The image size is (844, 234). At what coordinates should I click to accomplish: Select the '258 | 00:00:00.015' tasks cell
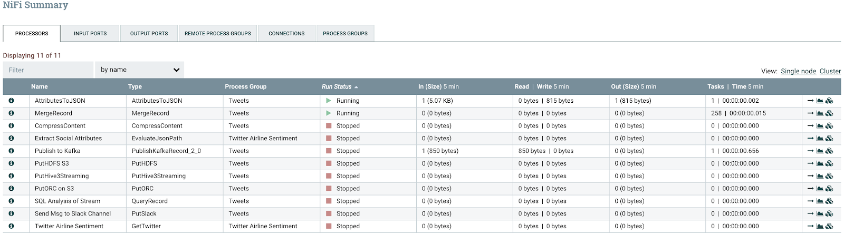(738, 113)
